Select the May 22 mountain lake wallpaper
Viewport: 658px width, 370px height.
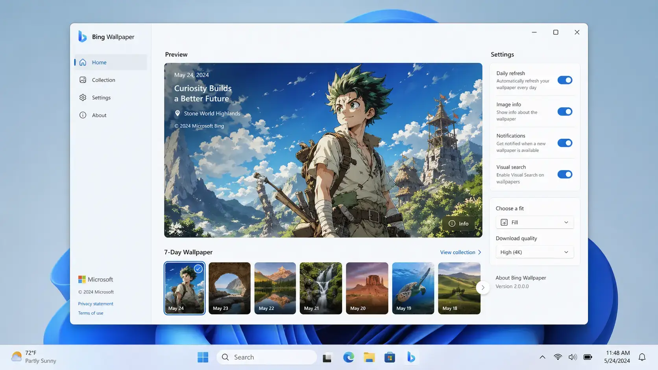(x=275, y=288)
